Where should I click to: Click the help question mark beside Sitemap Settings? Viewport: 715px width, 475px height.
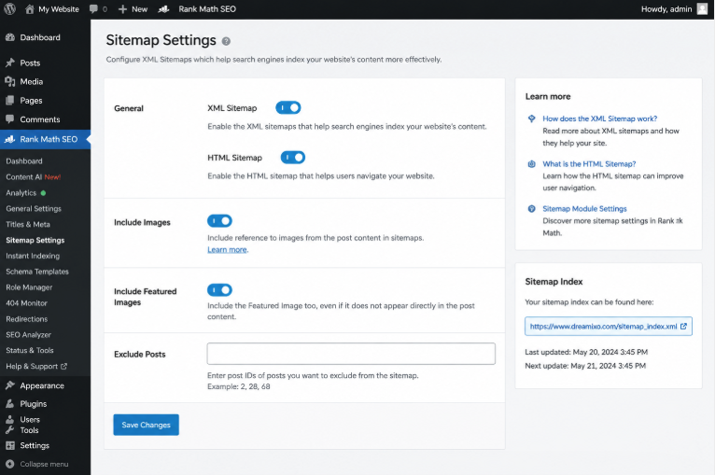[x=226, y=41]
